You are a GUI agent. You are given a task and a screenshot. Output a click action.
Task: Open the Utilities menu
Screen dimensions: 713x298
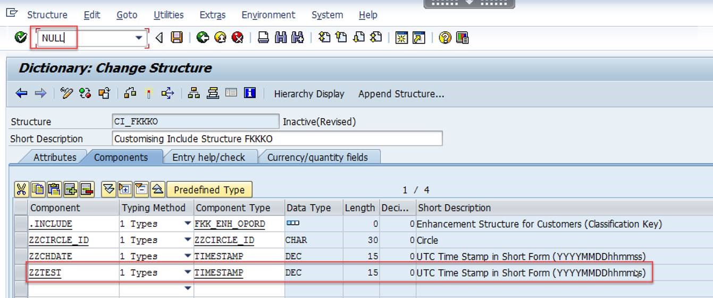point(169,15)
